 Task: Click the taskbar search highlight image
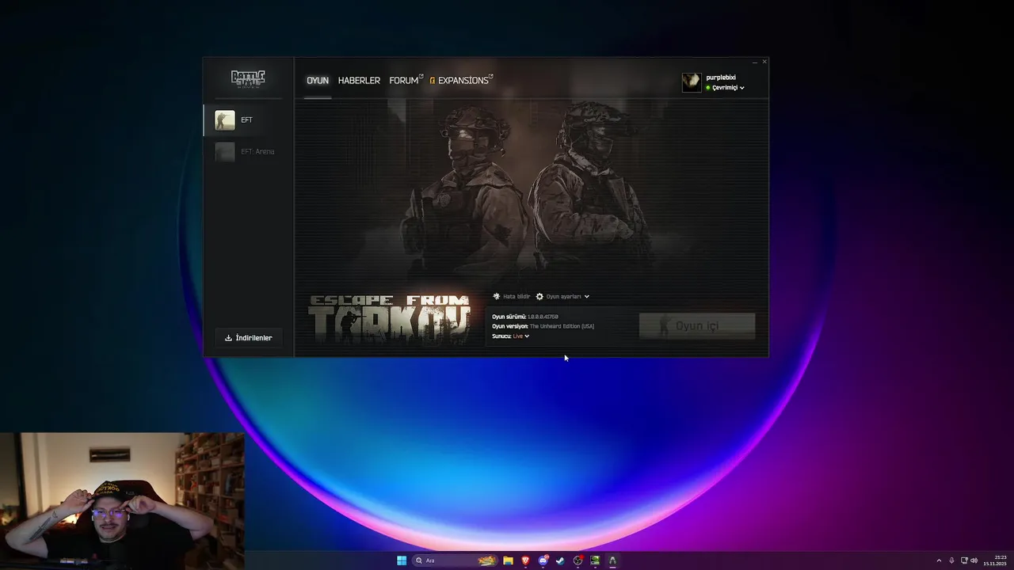pyautogui.click(x=486, y=560)
